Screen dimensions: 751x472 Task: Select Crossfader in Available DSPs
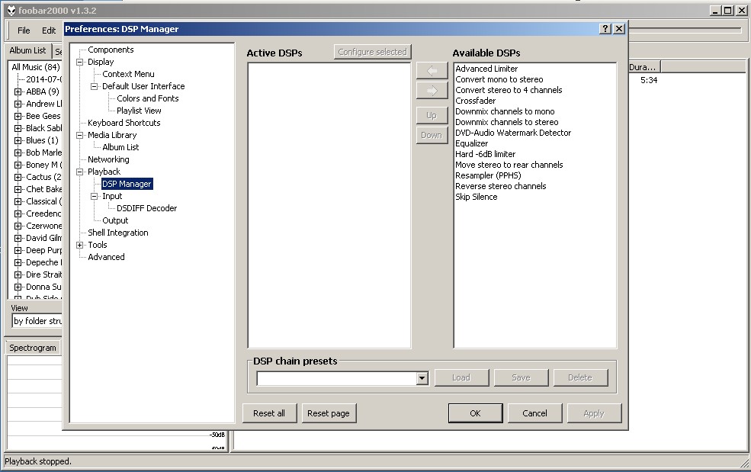click(x=476, y=101)
